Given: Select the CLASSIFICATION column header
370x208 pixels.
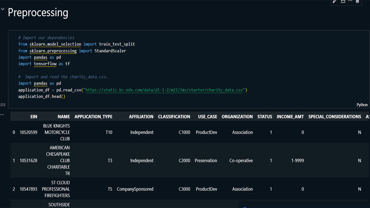Looking at the screenshot, I should (174, 117).
